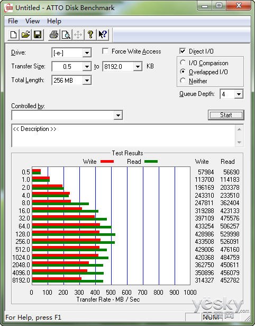Open About via yellow question mark icon
The width and height of the screenshot is (255, 326).
(90, 34)
